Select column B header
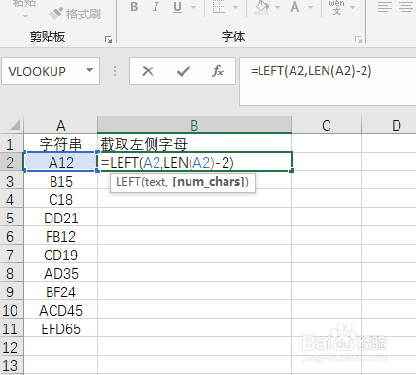This screenshot has height=375, width=416. click(194, 125)
